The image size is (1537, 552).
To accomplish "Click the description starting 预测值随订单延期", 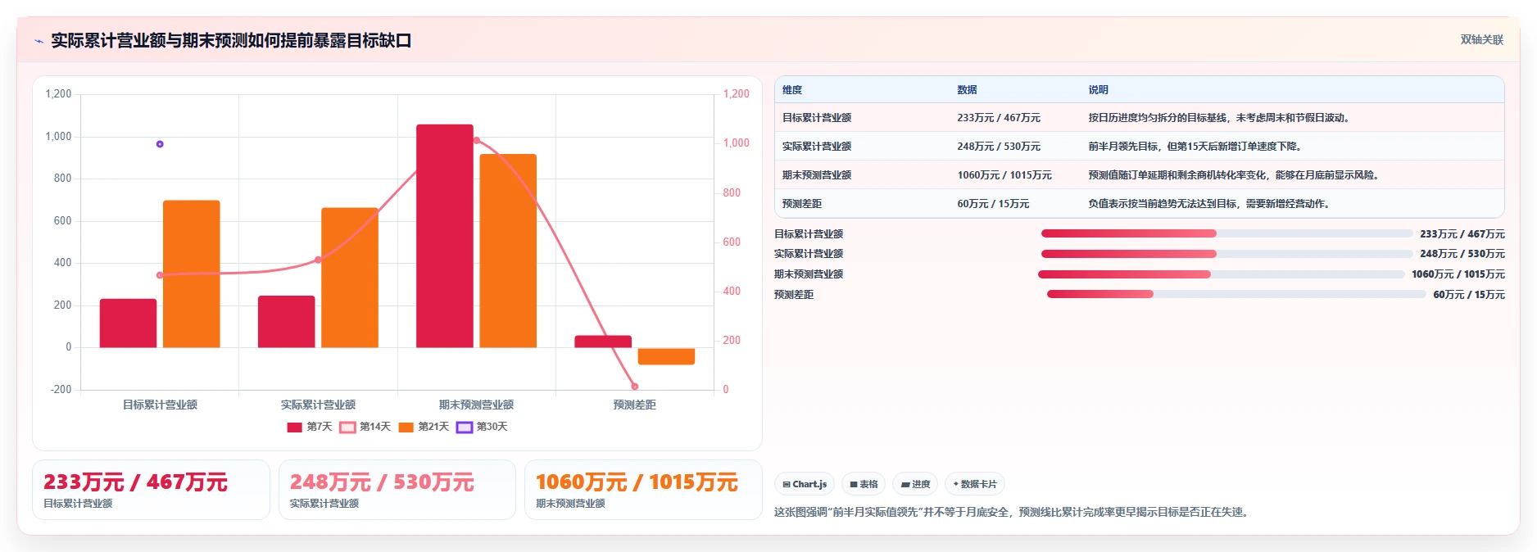I will [1235, 175].
